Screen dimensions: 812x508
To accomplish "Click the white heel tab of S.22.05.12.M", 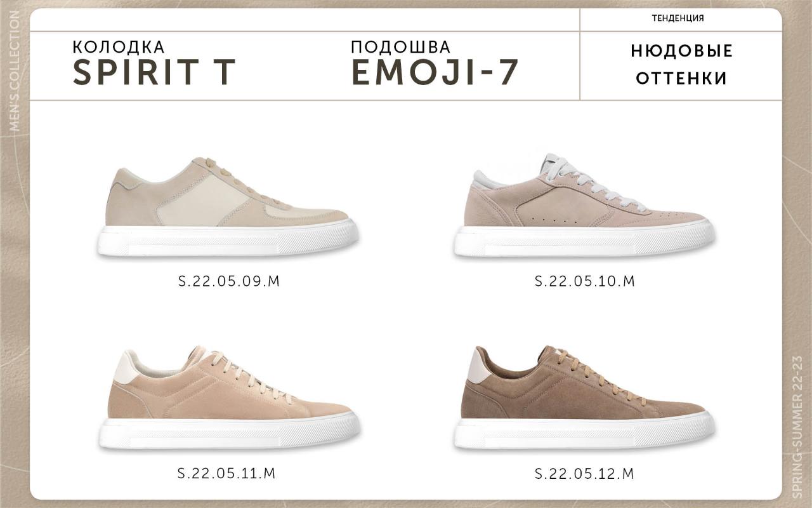I will tap(476, 366).
